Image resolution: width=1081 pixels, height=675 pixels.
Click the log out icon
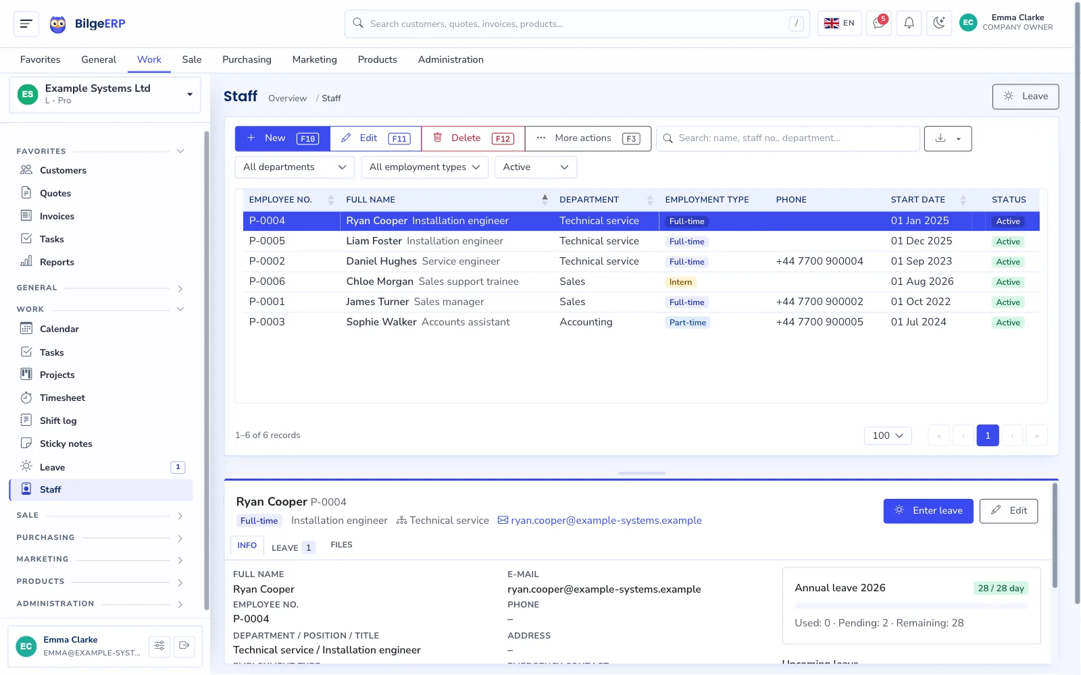click(x=184, y=646)
